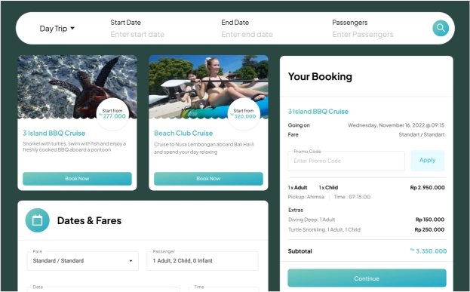The image size is (470, 292).
Task: Open the 3 Island BBQ Cruise card title
Action: coord(54,133)
